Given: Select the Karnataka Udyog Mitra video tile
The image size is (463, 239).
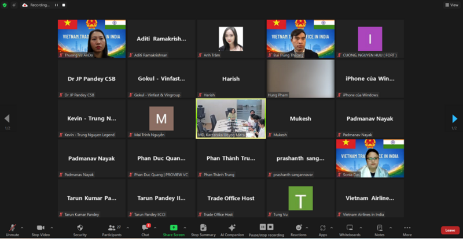Looking at the screenshot, I should [231, 118].
